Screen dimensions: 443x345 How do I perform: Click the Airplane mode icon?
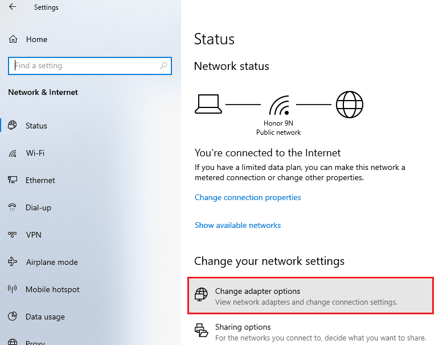click(13, 262)
